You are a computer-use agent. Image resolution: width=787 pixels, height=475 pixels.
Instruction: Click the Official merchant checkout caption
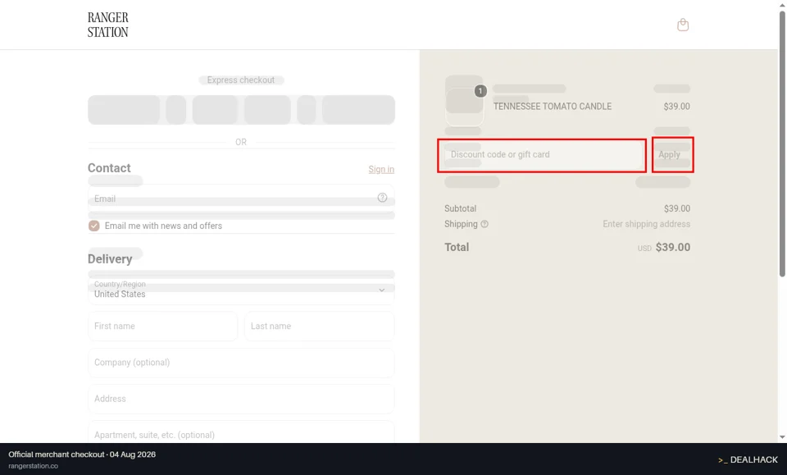click(82, 454)
